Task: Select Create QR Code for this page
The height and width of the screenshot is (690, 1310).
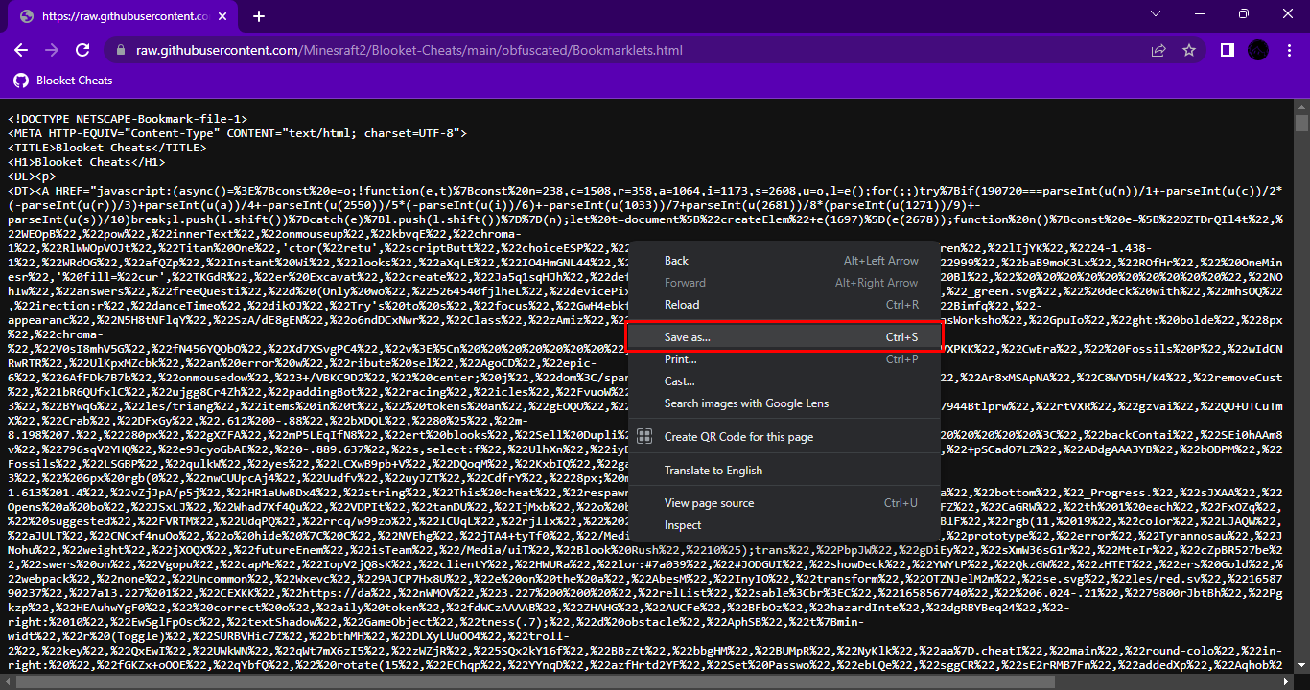Action: point(784,437)
